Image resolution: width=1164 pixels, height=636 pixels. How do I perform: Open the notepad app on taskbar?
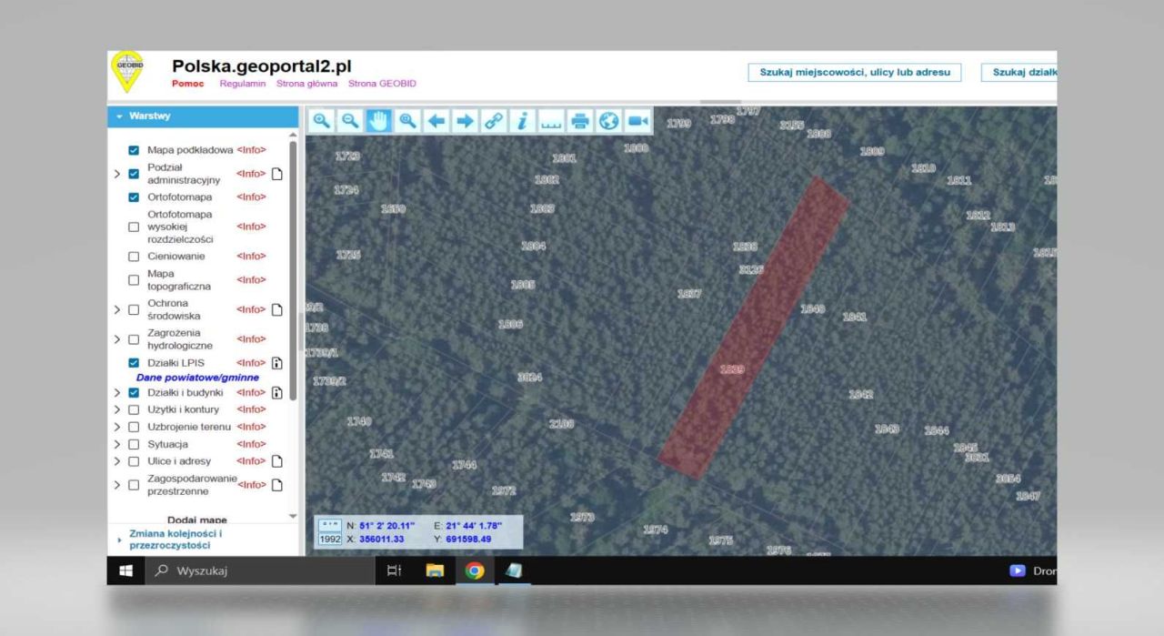(x=514, y=570)
